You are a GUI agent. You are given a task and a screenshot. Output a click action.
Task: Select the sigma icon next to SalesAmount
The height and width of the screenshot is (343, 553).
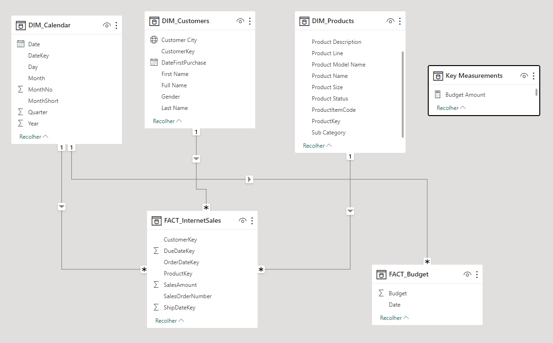(x=156, y=284)
